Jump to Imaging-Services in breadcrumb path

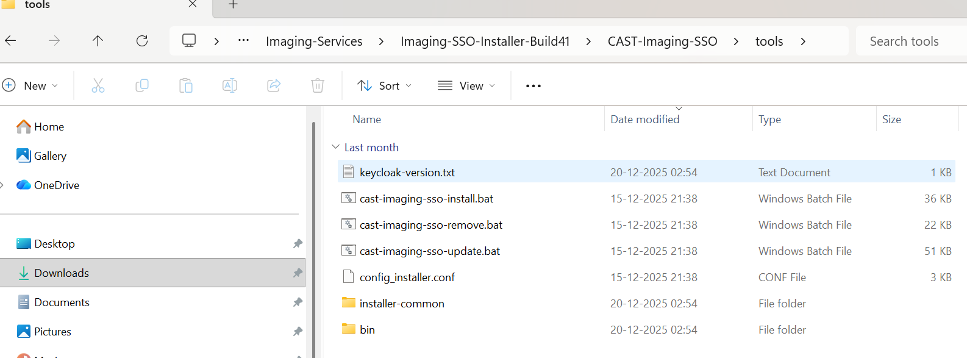pos(314,41)
